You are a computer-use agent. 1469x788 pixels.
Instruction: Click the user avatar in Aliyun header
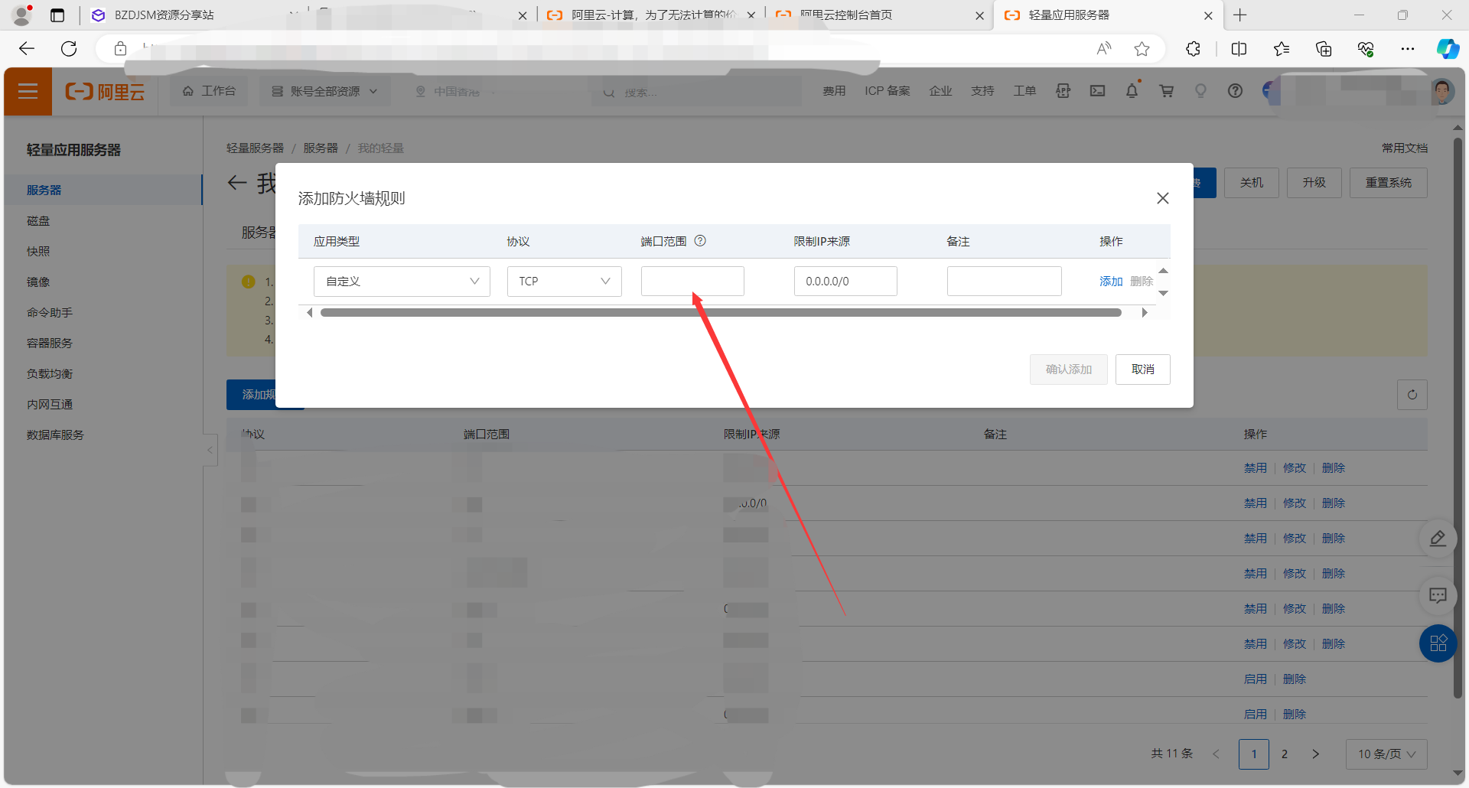1442,92
